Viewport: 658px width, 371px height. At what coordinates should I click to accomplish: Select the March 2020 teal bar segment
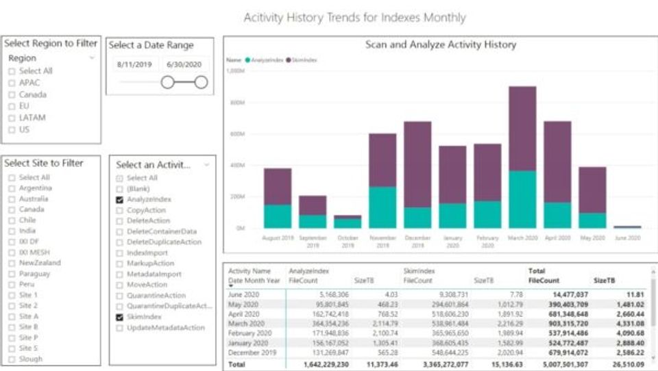[522, 199]
